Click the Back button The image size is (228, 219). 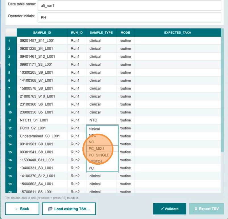click(22, 209)
